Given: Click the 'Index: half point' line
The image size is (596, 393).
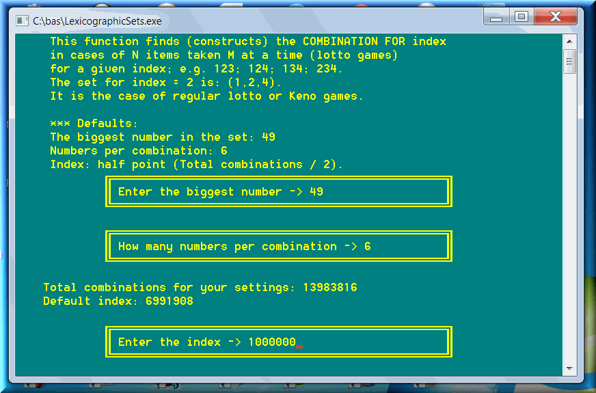Looking at the screenshot, I should pyautogui.click(x=197, y=165).
